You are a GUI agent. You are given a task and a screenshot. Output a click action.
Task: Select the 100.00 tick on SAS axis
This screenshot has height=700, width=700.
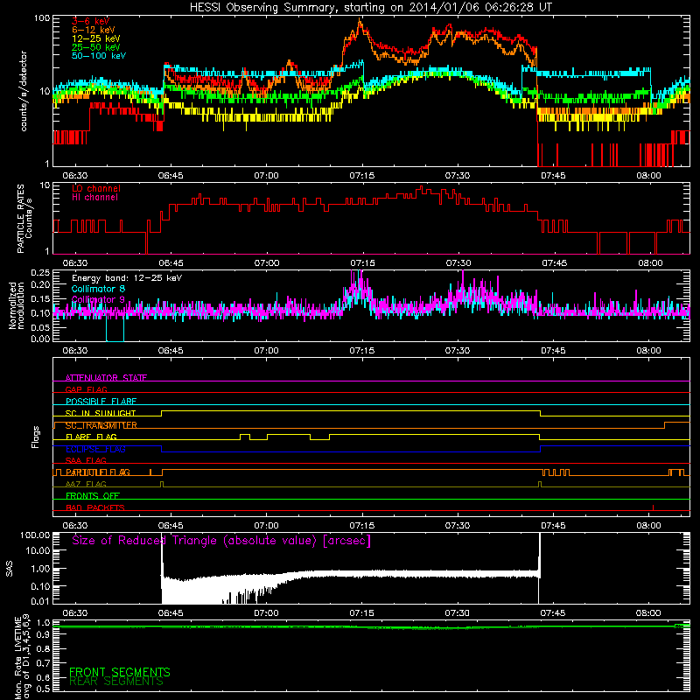click(35, 535)
